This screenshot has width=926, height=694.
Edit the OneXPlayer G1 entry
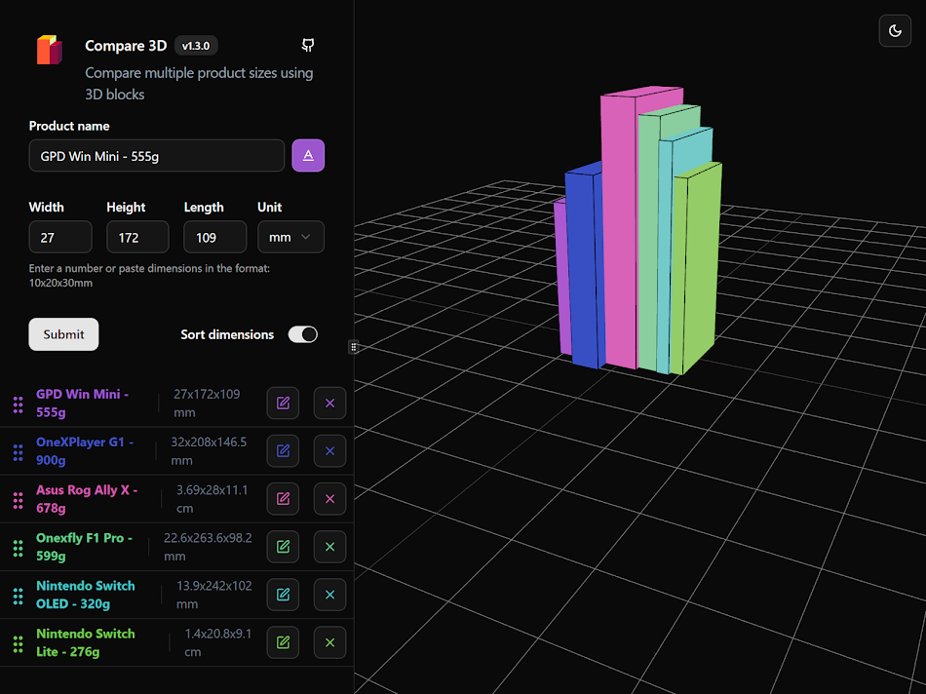point(283,450)
